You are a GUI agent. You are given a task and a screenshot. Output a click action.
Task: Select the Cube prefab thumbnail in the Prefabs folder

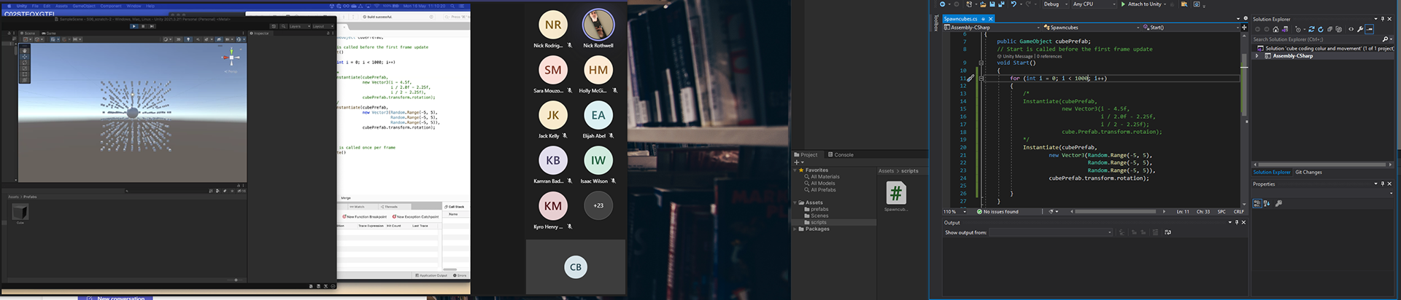(x=20, y=211)
